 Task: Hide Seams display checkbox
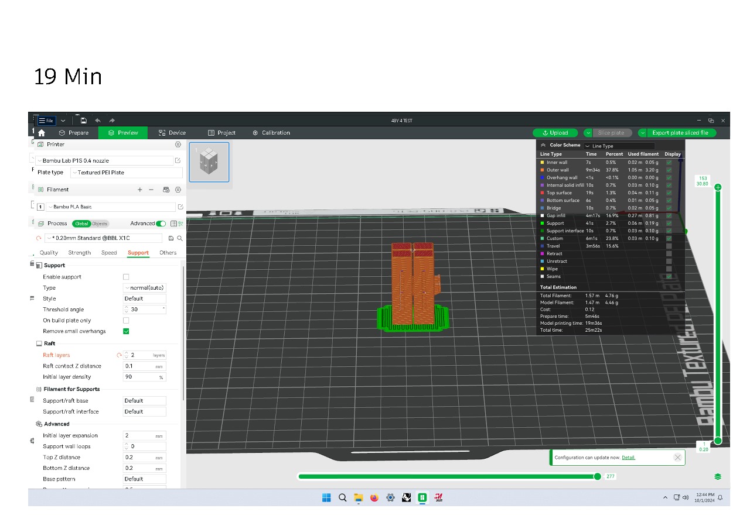click(x=669, y=277)
